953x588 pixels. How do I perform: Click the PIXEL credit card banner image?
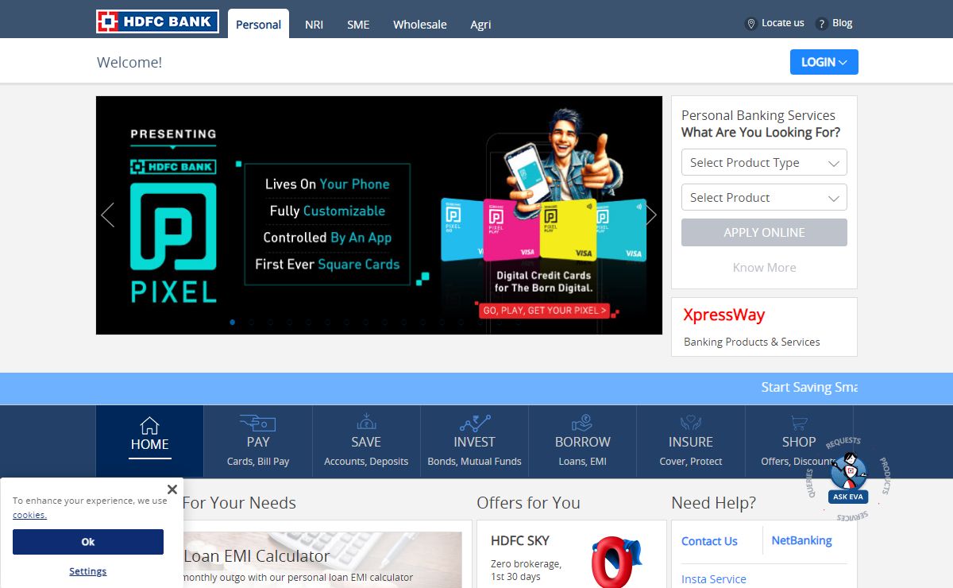(x=379, y=215)
